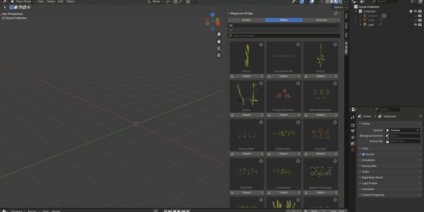
Task: Click the Search for plants field
Action: 284,36
